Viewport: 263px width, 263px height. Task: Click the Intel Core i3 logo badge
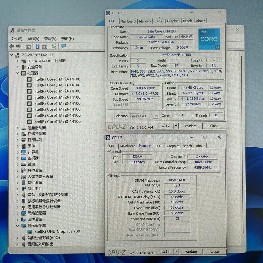(209, 39)
